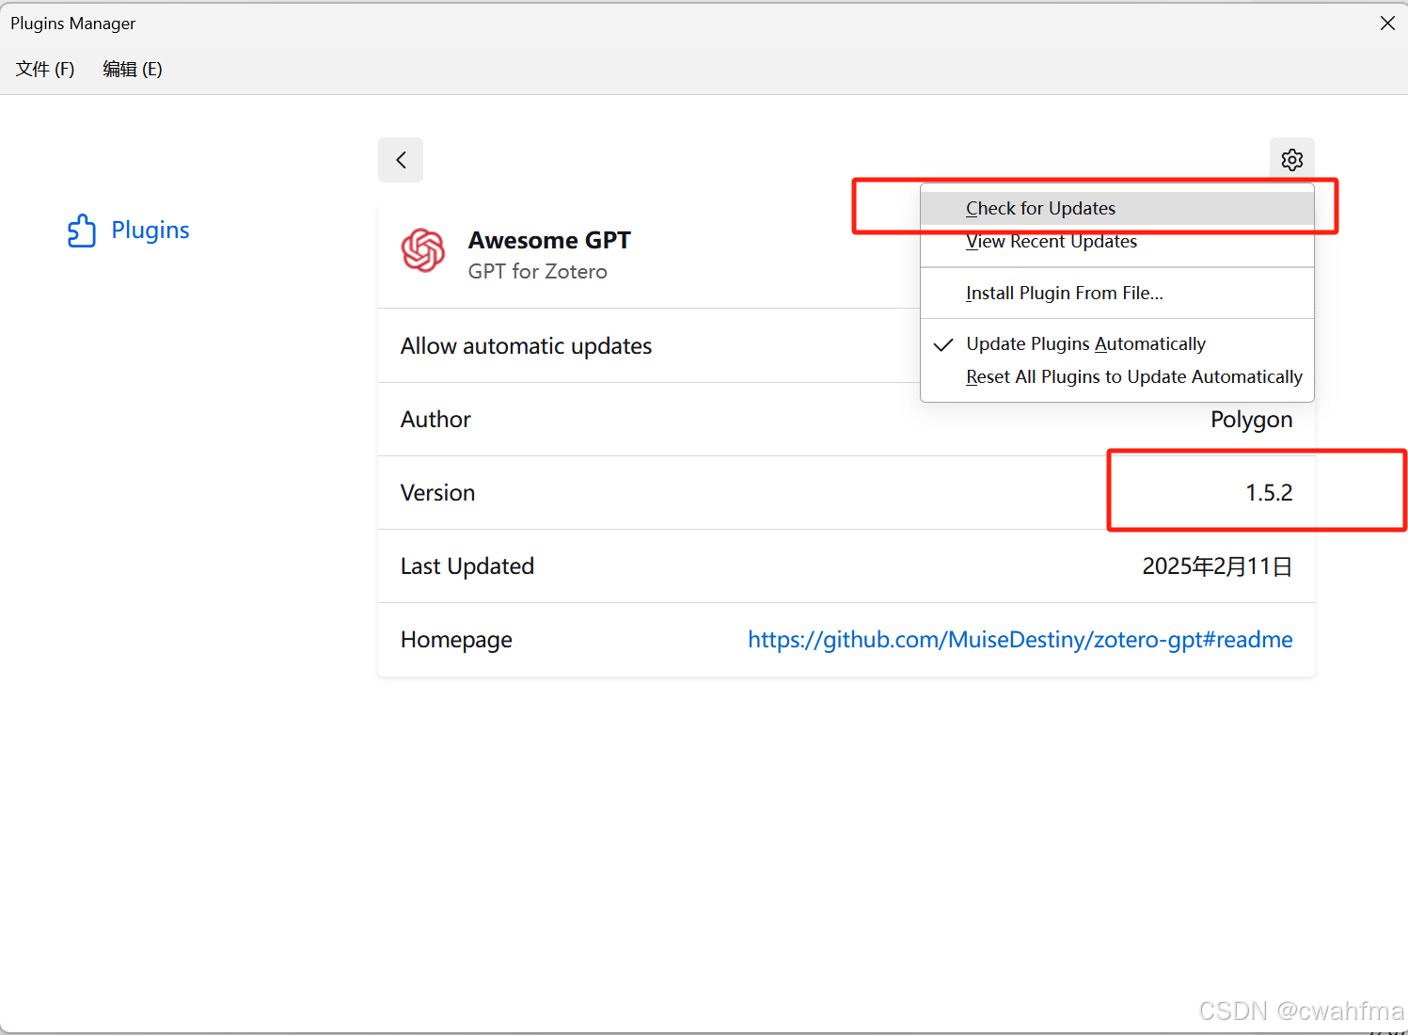Click the Version row showing 1.5.2

[x=1269, y=491]
